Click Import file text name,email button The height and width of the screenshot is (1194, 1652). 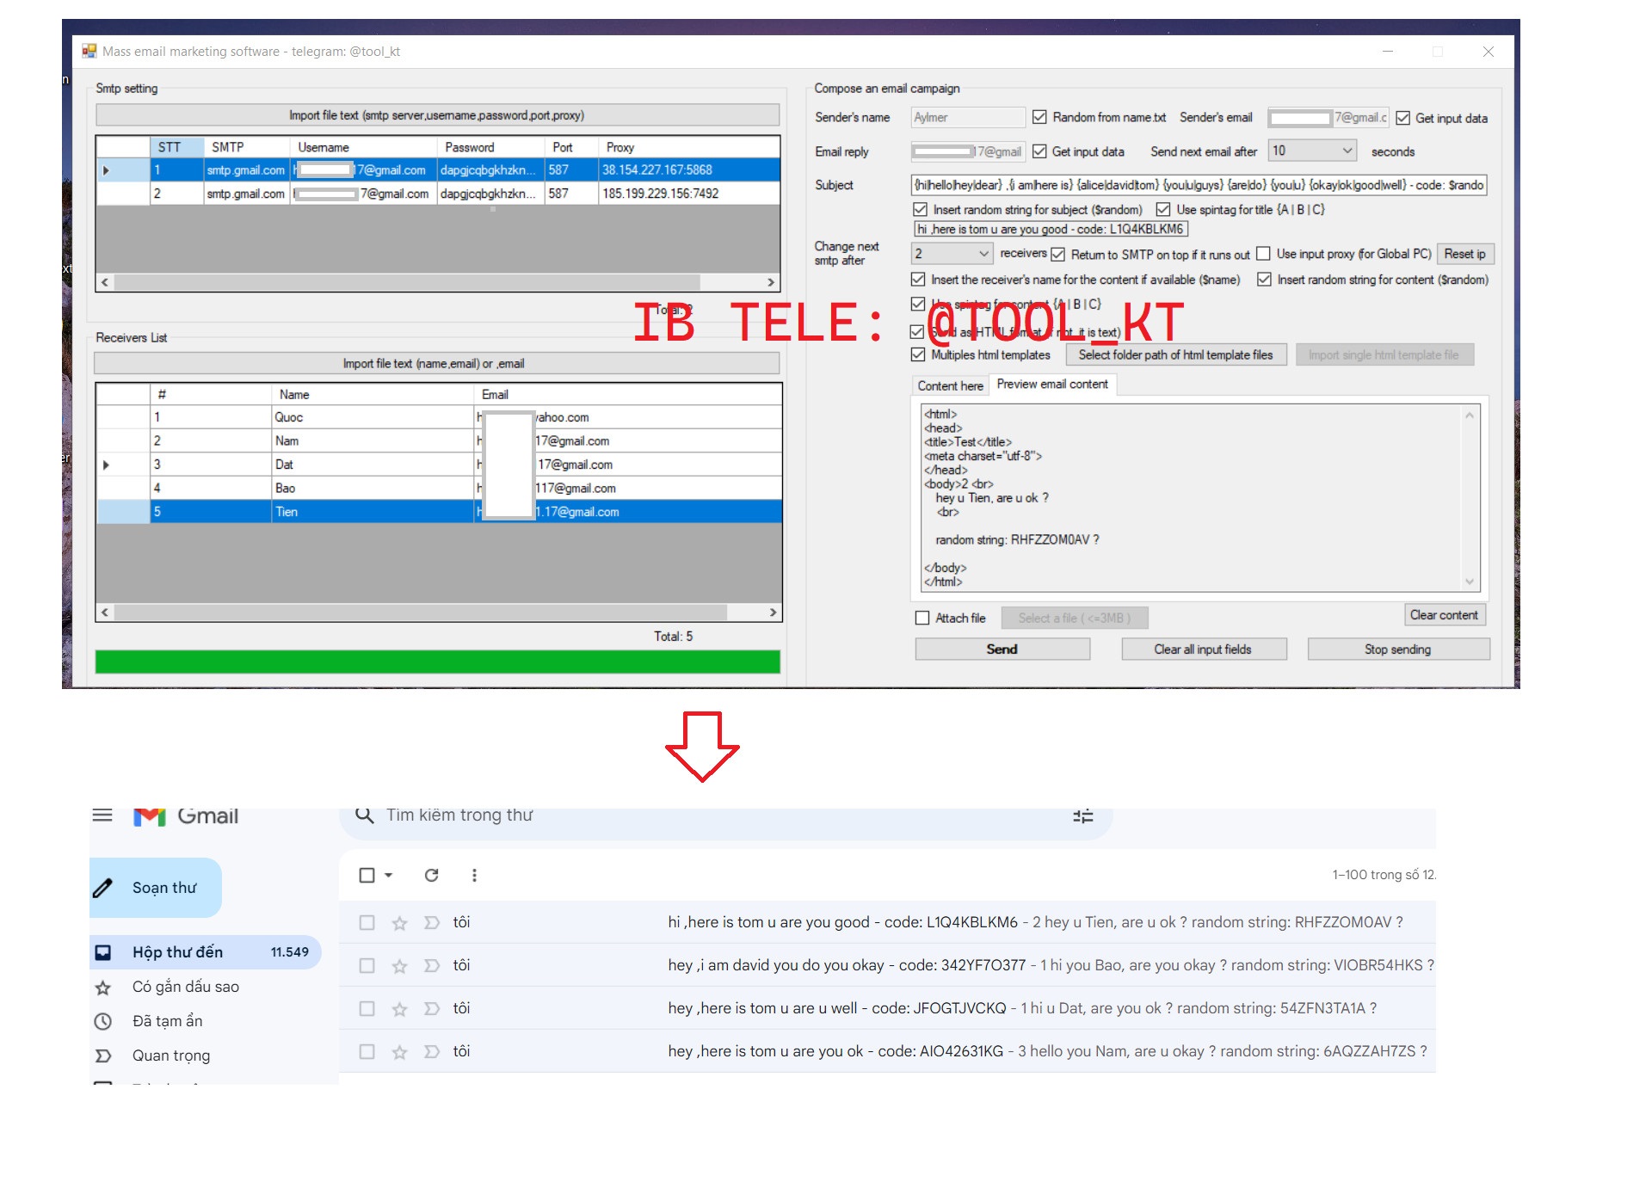(437, 364)
